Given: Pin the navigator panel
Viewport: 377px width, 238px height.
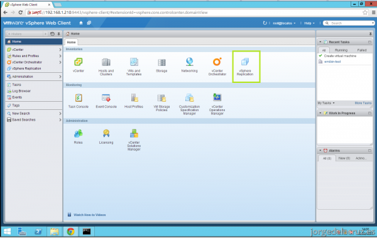Looking at the screenshot, I should tap(58, 34).
